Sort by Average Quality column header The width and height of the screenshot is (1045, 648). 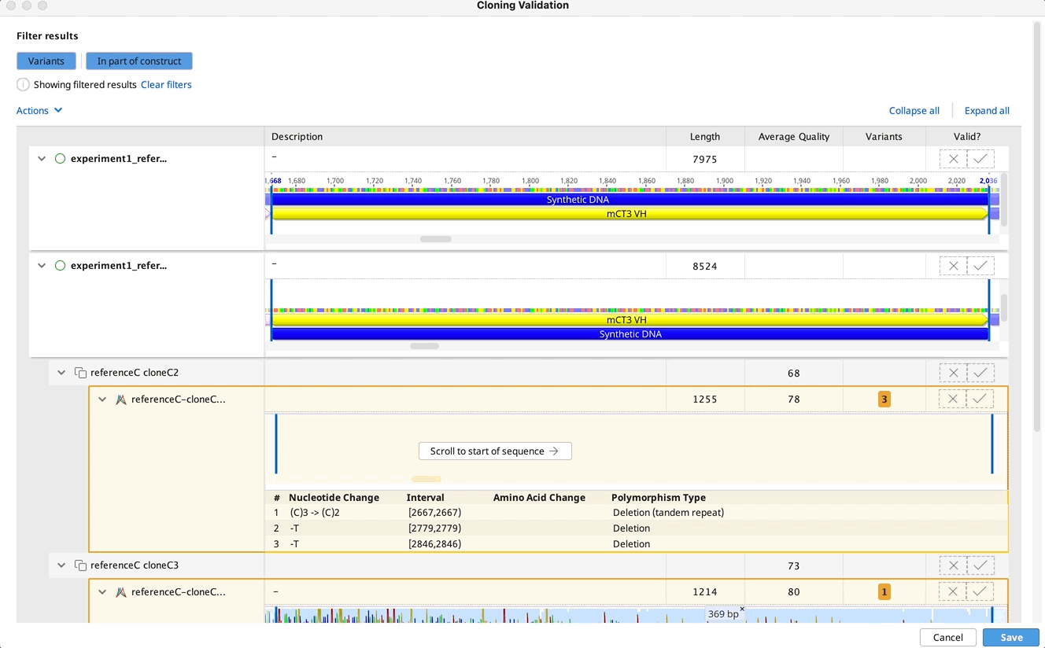tap(793, 136)
